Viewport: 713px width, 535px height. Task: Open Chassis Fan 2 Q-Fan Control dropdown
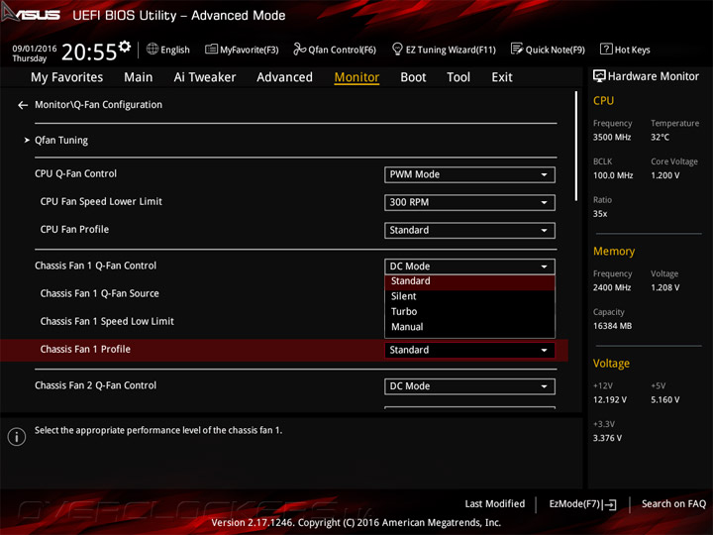click(x=469, y=386)
